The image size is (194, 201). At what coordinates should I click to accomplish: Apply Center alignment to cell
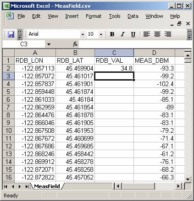click(x=157, y=34)
